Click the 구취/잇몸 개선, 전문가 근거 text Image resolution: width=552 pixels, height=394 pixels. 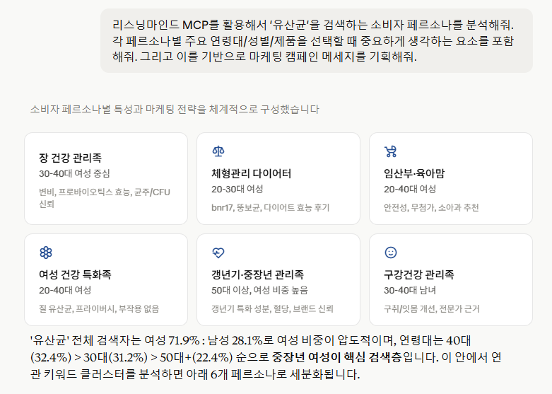432,308
